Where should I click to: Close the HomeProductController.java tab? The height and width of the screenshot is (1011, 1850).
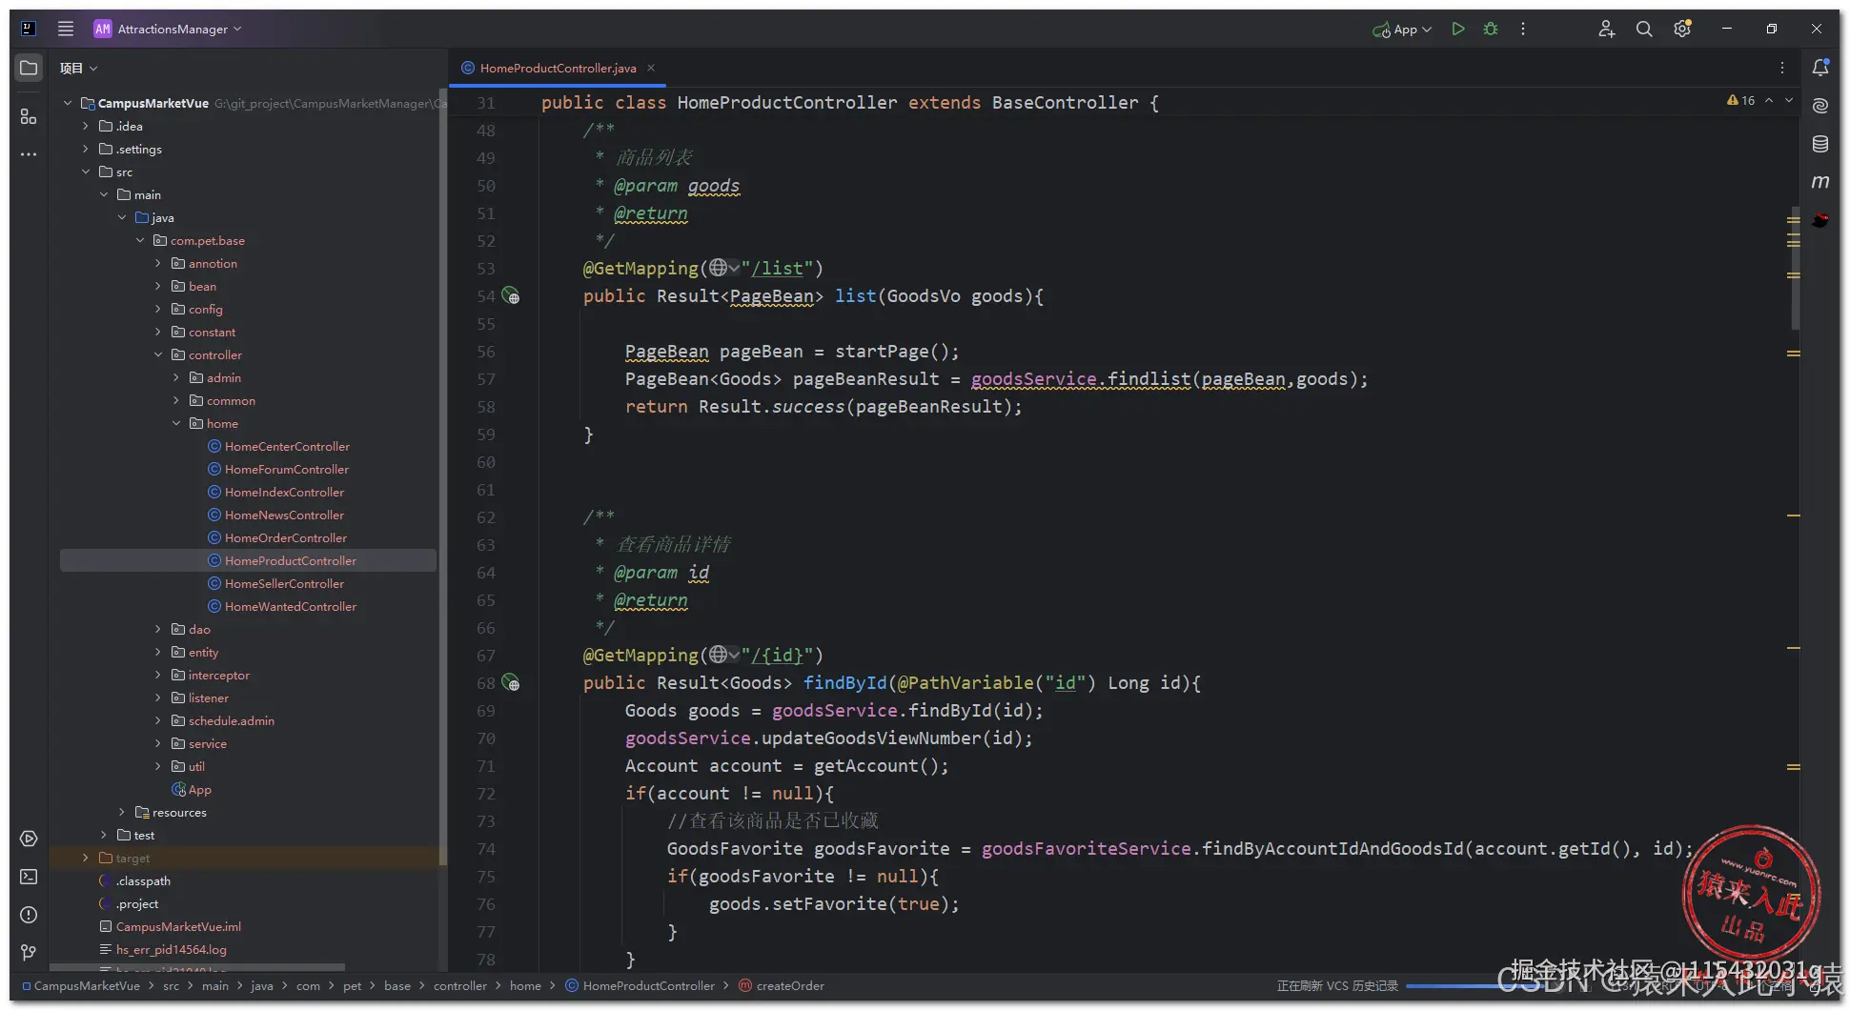pos(651,68)
